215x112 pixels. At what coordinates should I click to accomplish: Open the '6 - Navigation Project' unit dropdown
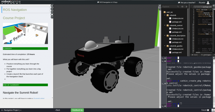[x=11, y=110]
